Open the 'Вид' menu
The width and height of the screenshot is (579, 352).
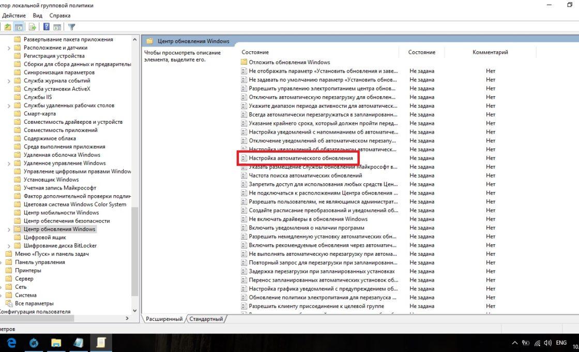(37, 16)
